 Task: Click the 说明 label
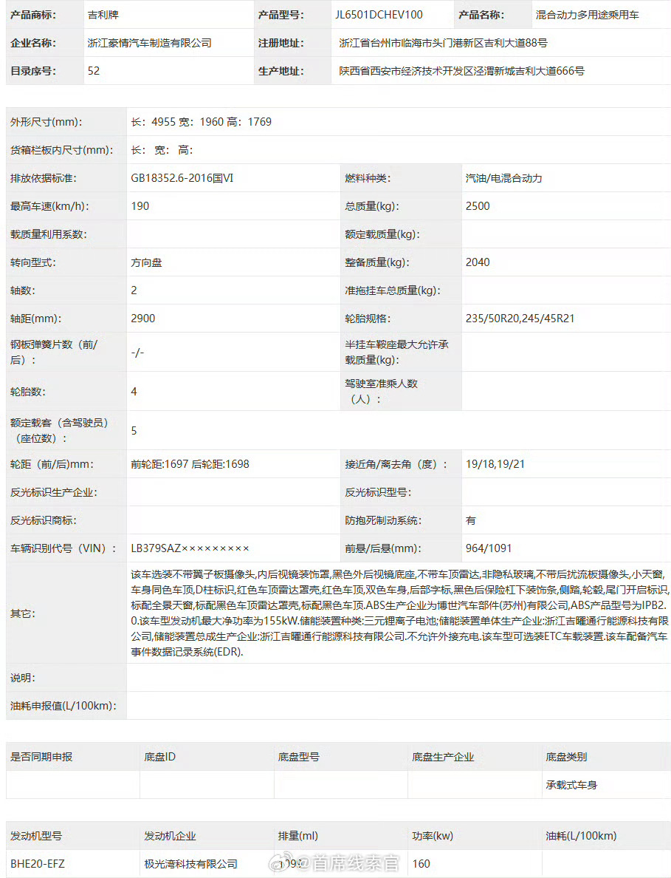click(22, 678)
